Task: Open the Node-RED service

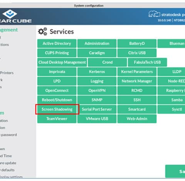Action: point(172,81)
